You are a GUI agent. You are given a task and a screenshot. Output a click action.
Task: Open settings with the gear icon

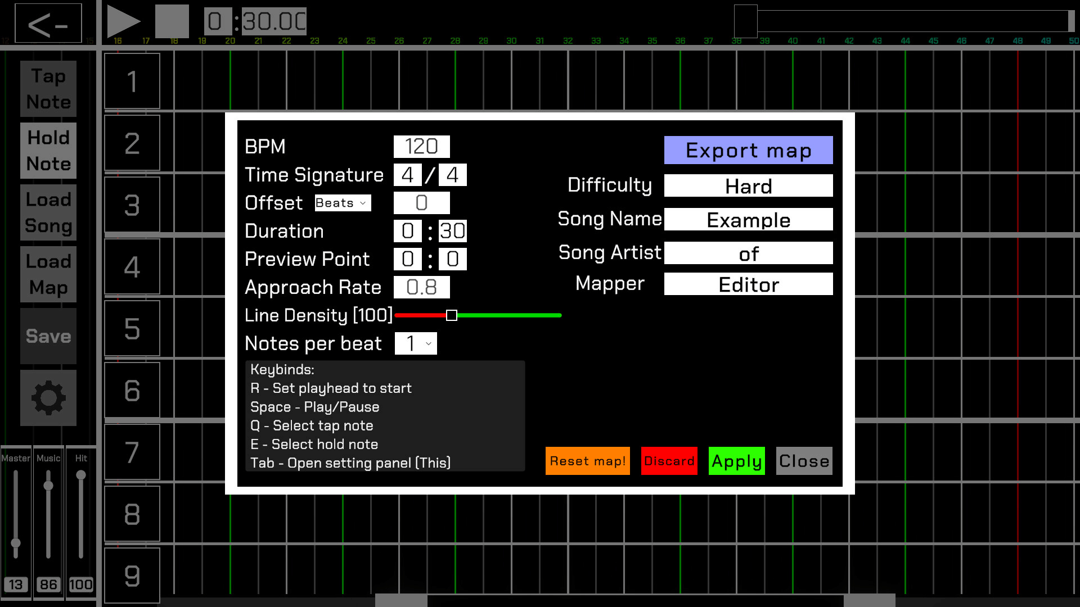[48, 398]
